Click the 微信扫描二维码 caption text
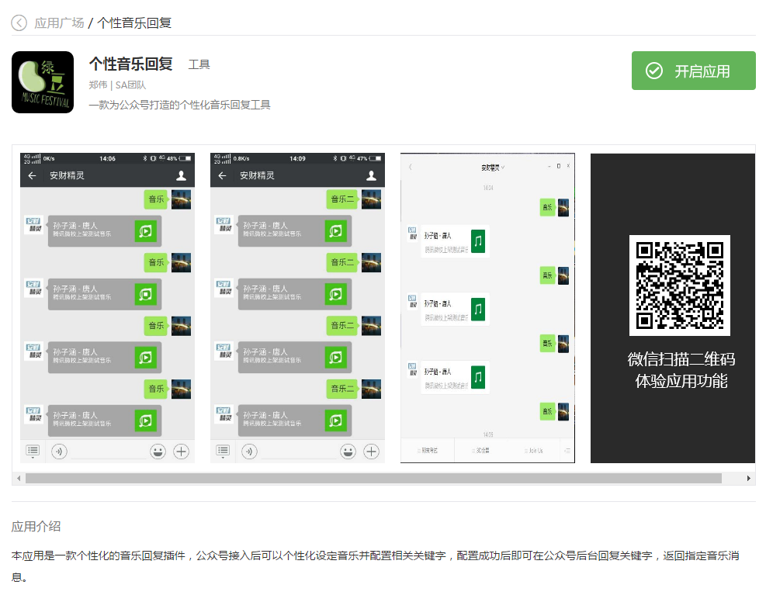This screenshot has height=616, width=766. click(681, 359)
